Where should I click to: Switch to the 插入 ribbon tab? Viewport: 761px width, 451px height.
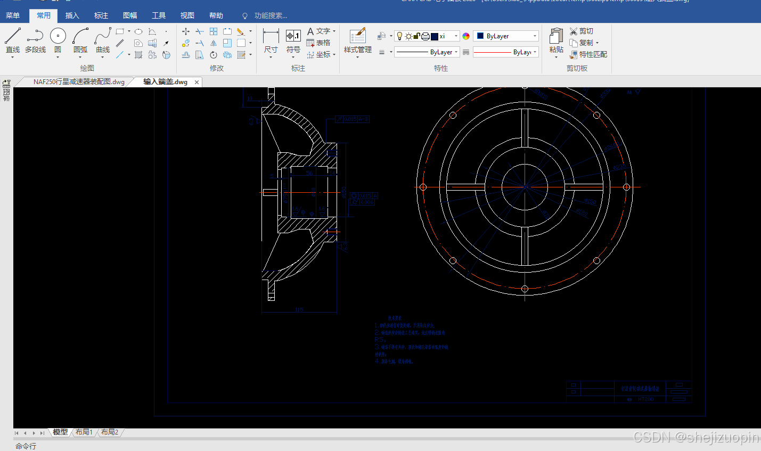tap(72, 15)
